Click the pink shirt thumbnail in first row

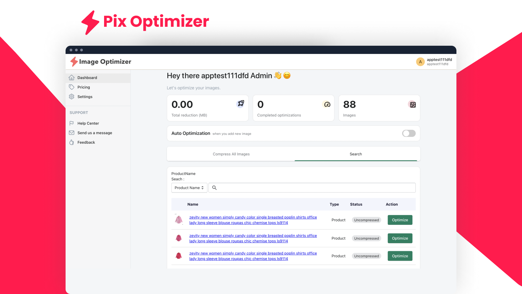point(178,220)
